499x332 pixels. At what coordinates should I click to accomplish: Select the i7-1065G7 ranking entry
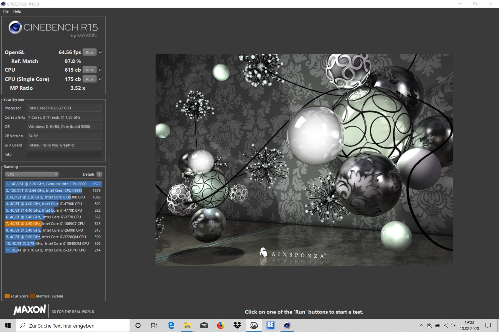[53, 224]
